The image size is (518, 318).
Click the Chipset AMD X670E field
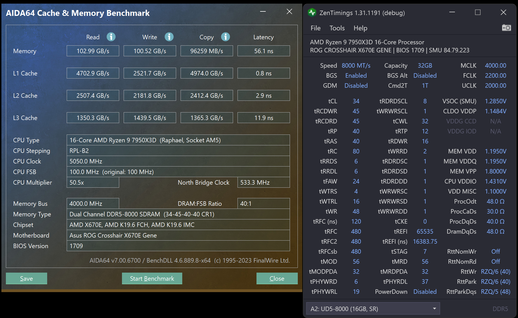click(178, 225)
